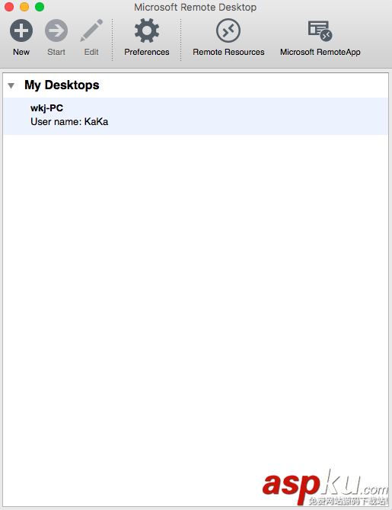Start the selected desktop connection
This screenshot has width=392, height=510.
coord(56,31)
